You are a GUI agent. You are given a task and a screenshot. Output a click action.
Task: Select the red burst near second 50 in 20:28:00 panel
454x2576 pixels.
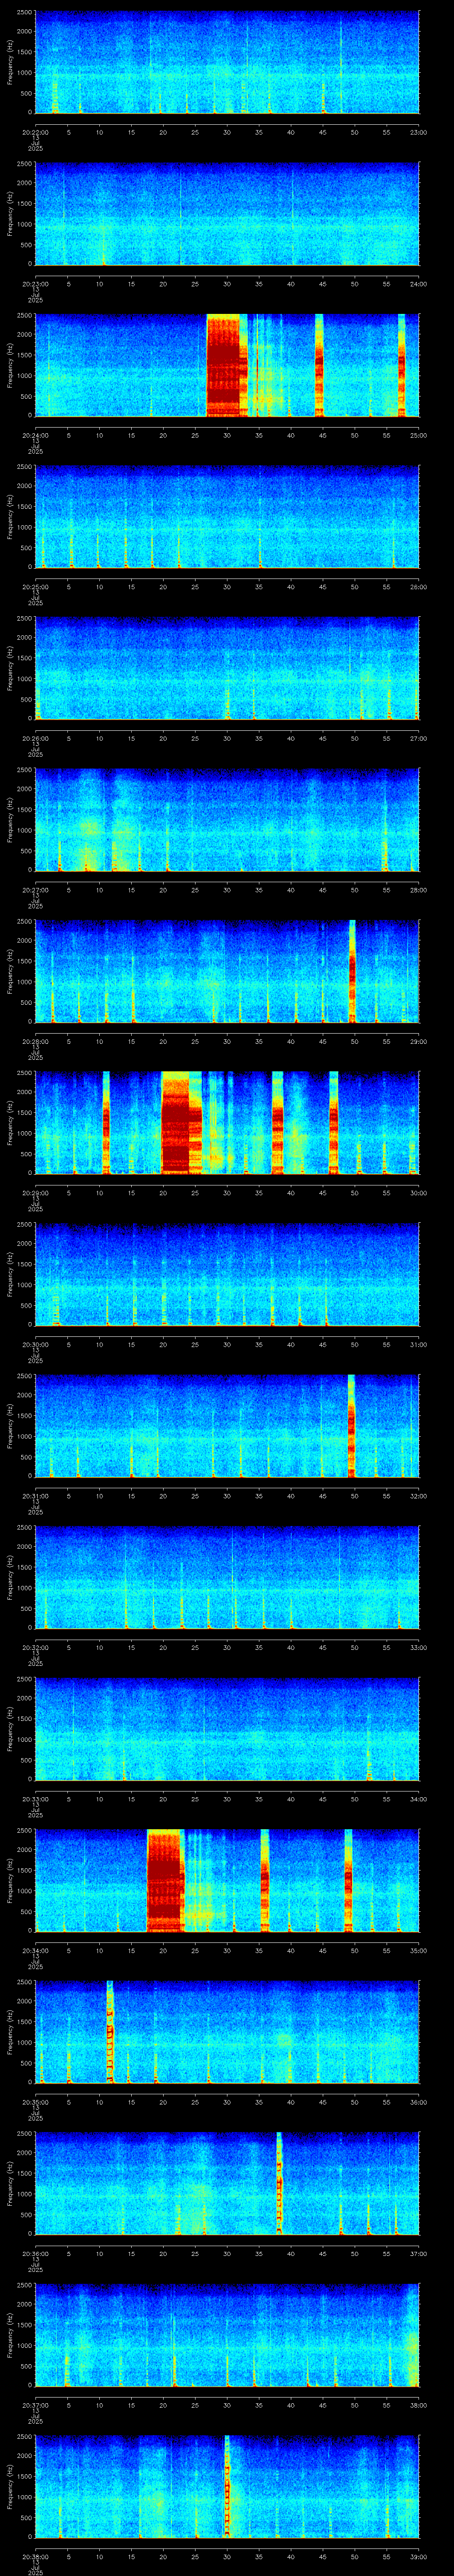352,972
